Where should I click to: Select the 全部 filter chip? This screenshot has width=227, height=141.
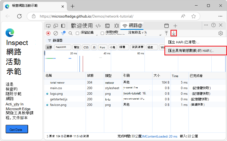click(49, 47)
